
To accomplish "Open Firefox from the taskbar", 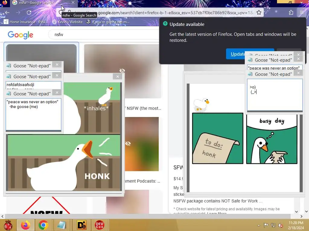I will click(26, 225).
